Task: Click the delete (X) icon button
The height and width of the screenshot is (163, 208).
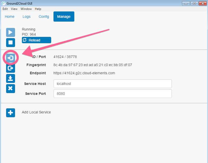Action: tap(10, 88)
